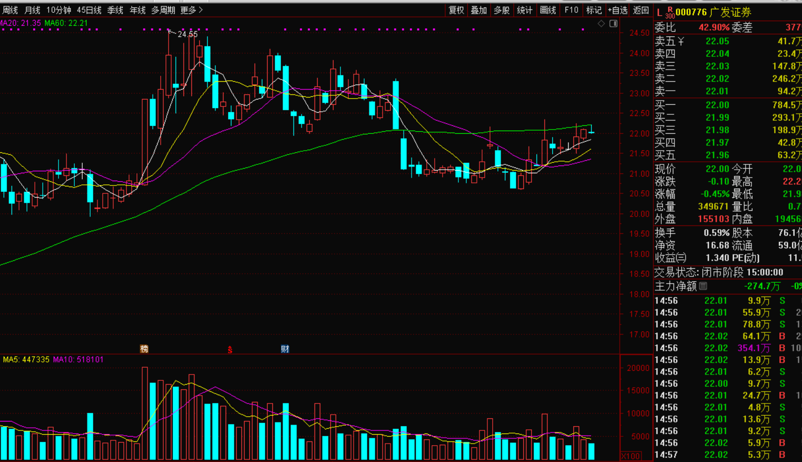Click the MA20: 21.35 indicator label
The width and height of the screenshot is (802, 462).
(x=21, y=23)
